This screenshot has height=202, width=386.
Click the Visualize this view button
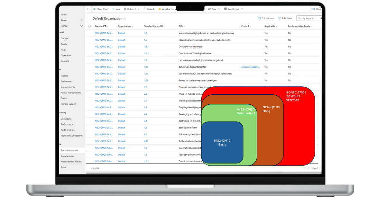167,9
